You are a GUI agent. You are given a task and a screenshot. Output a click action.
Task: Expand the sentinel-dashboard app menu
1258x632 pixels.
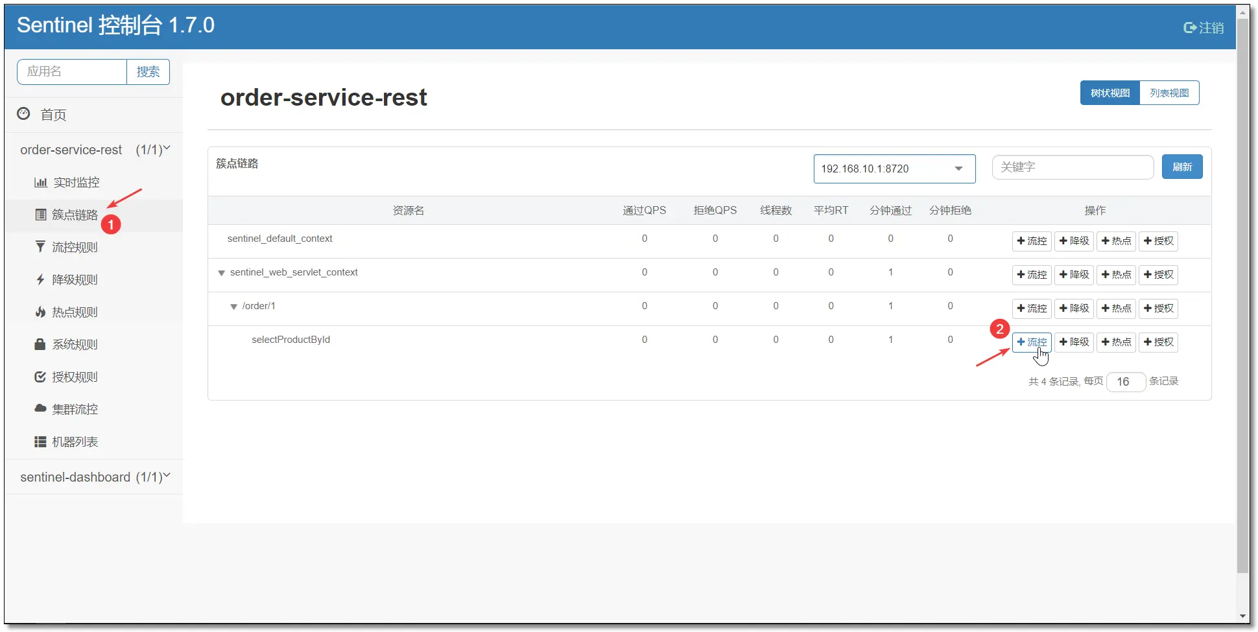coord(95,477)
